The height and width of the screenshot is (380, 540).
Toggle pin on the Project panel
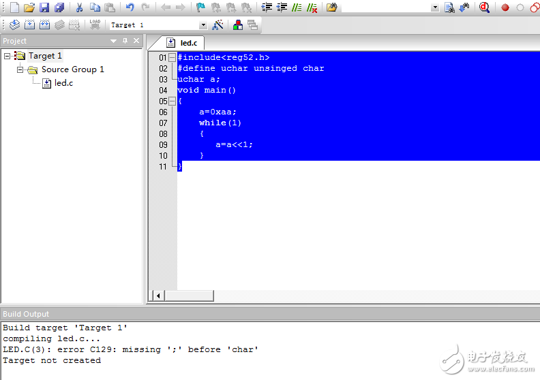tap(125, 41)
